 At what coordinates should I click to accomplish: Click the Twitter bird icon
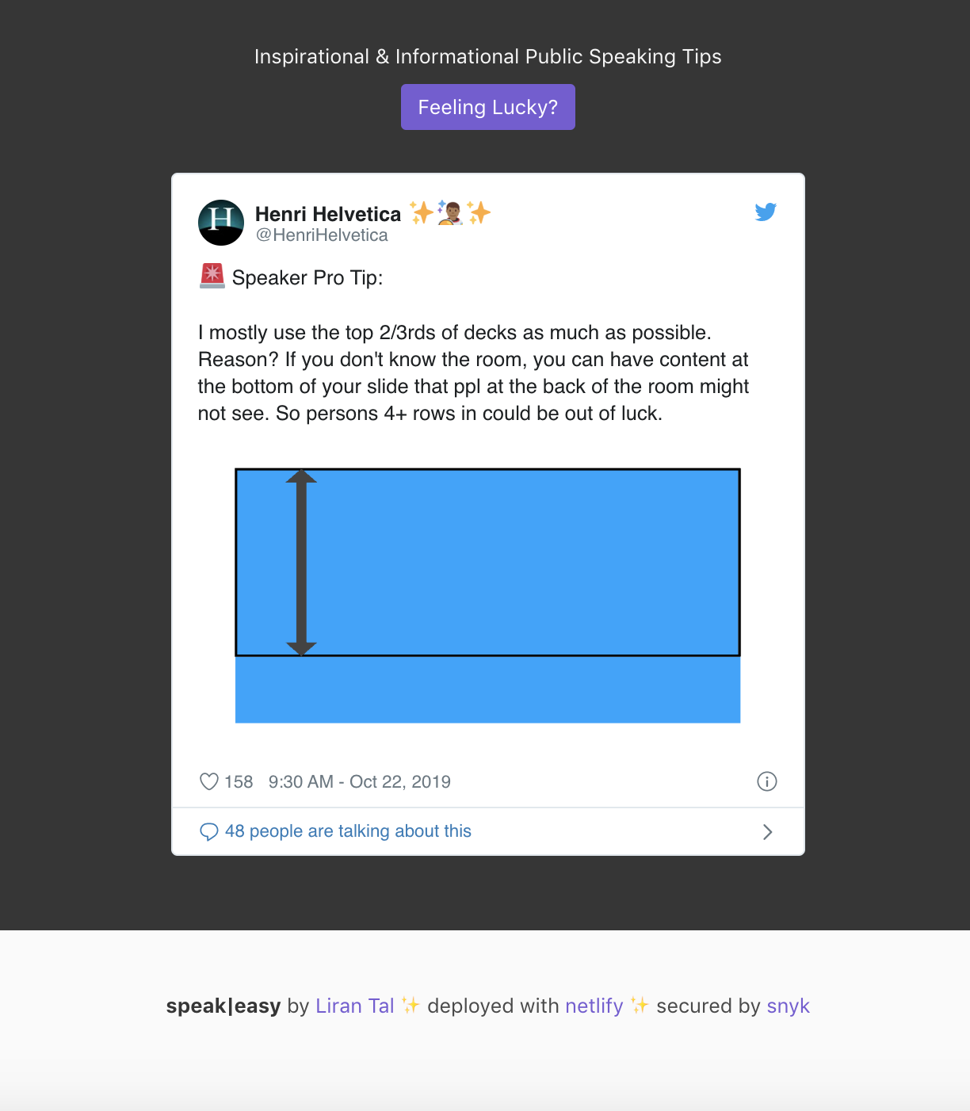point(766,212)
